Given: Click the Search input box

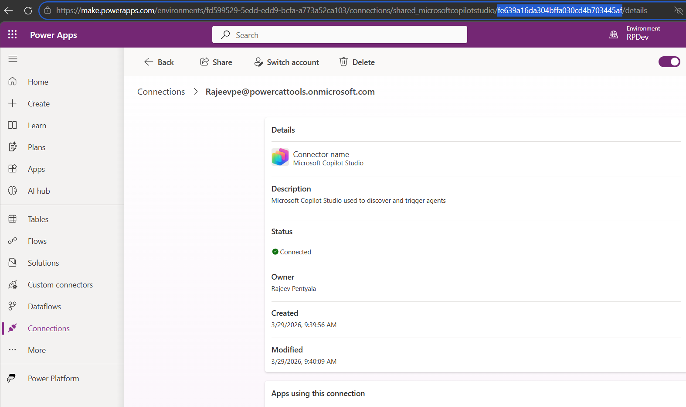Looking at the screenshot, I should click(340, 35).
